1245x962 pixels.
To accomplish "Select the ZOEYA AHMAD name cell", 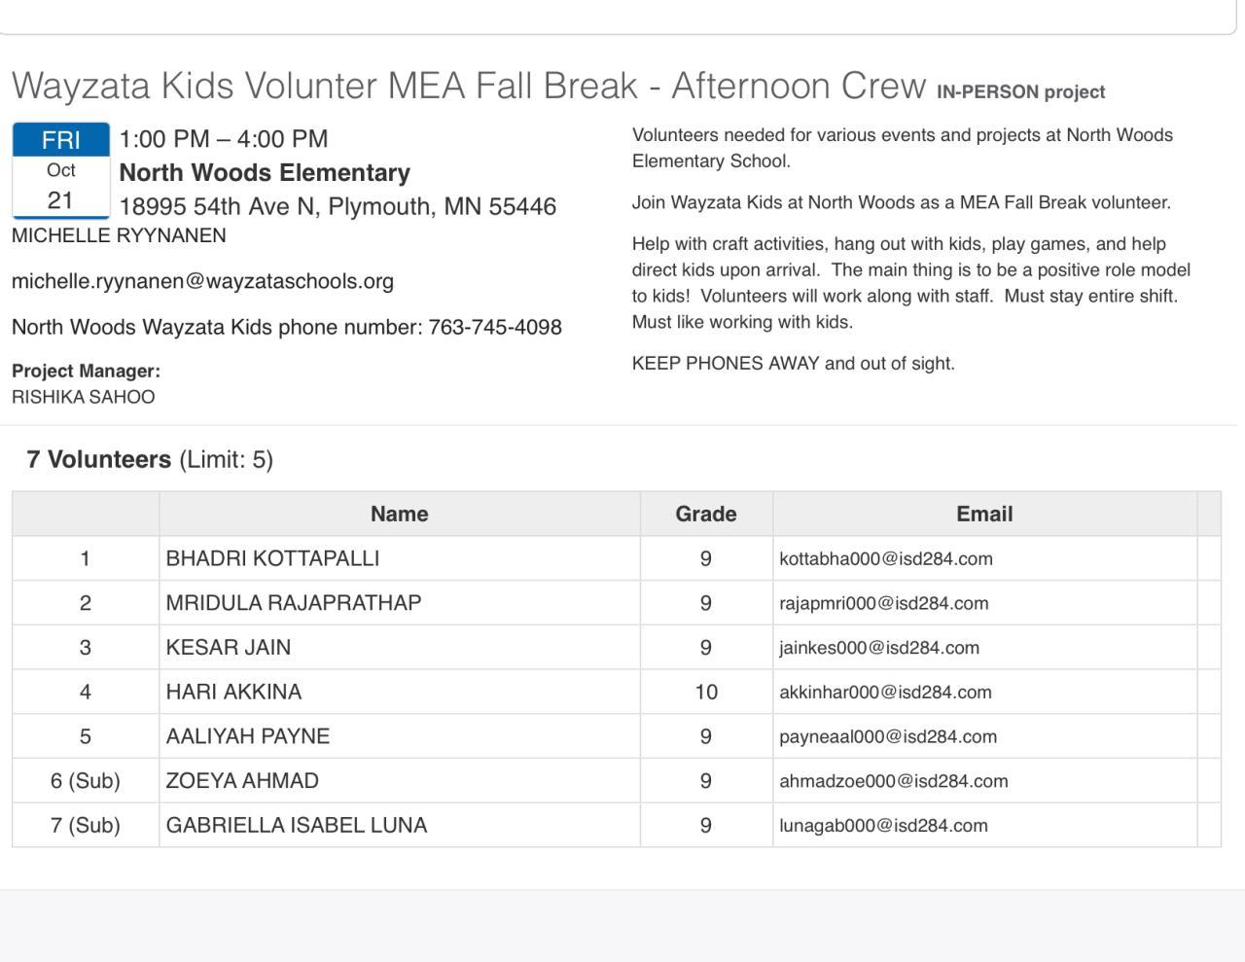I will 242,781.
